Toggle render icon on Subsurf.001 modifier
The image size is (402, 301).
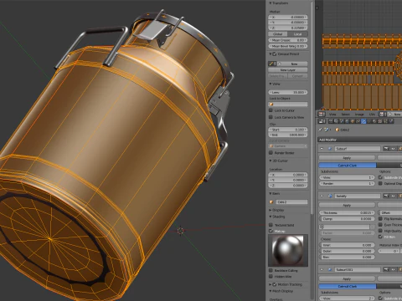(386, 269)
